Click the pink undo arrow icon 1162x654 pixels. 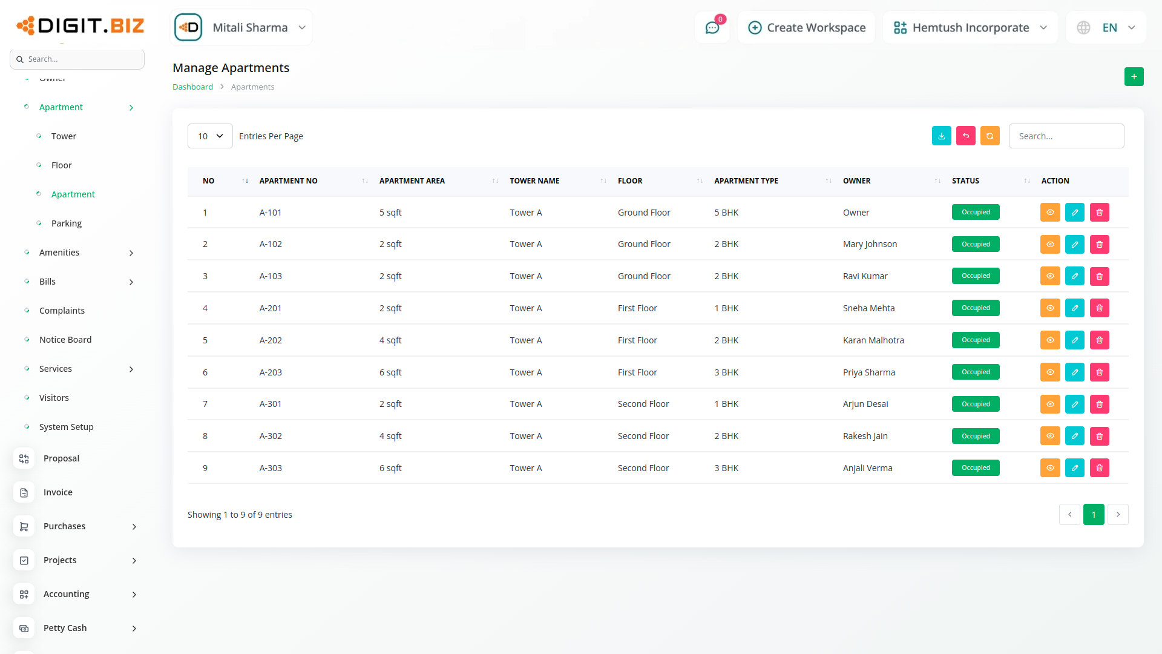(x=965, y=136)
